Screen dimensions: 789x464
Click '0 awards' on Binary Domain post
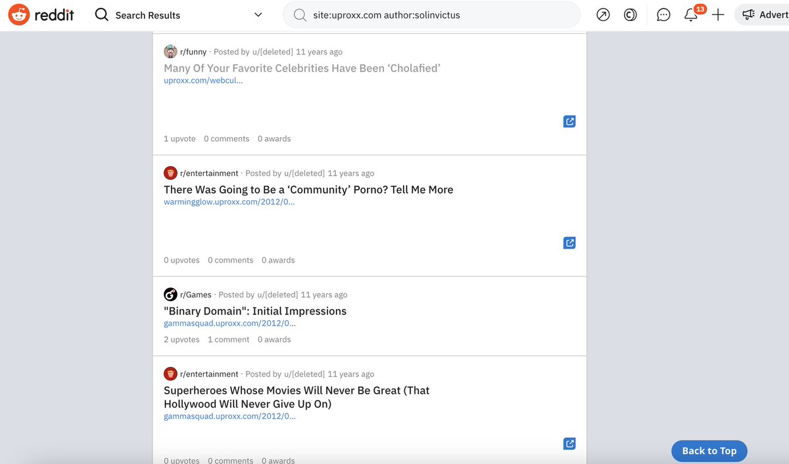coord(274,339)
